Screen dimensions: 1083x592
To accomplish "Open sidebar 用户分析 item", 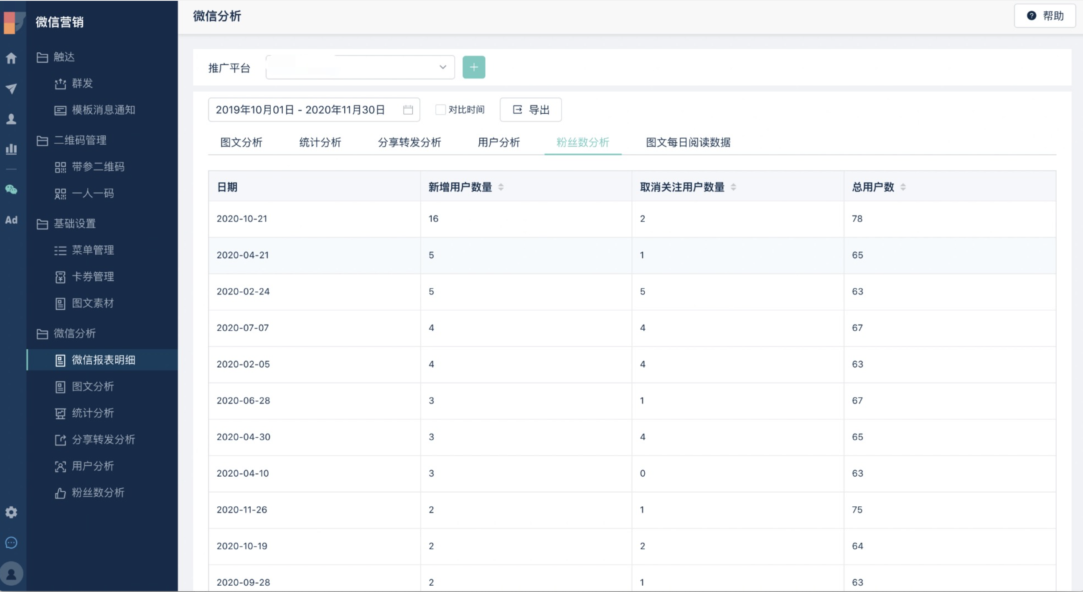I will [102, 466].
